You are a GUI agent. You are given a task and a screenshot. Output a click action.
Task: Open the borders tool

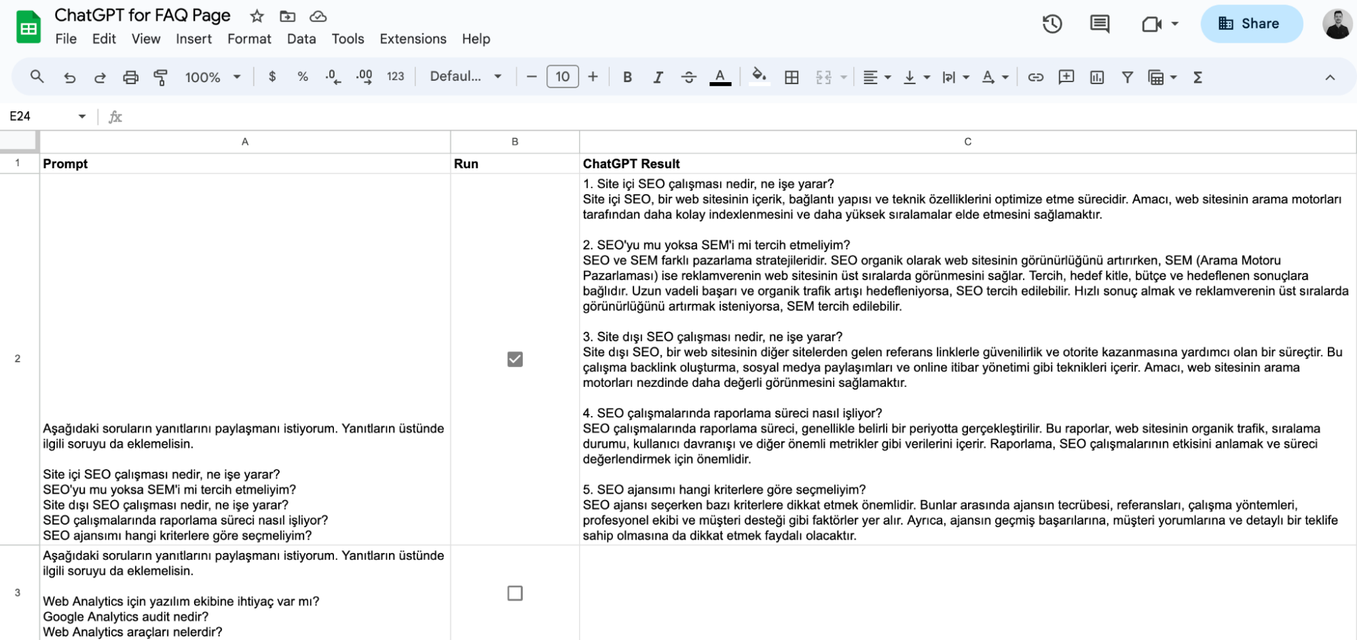click(x=792, y=77)
